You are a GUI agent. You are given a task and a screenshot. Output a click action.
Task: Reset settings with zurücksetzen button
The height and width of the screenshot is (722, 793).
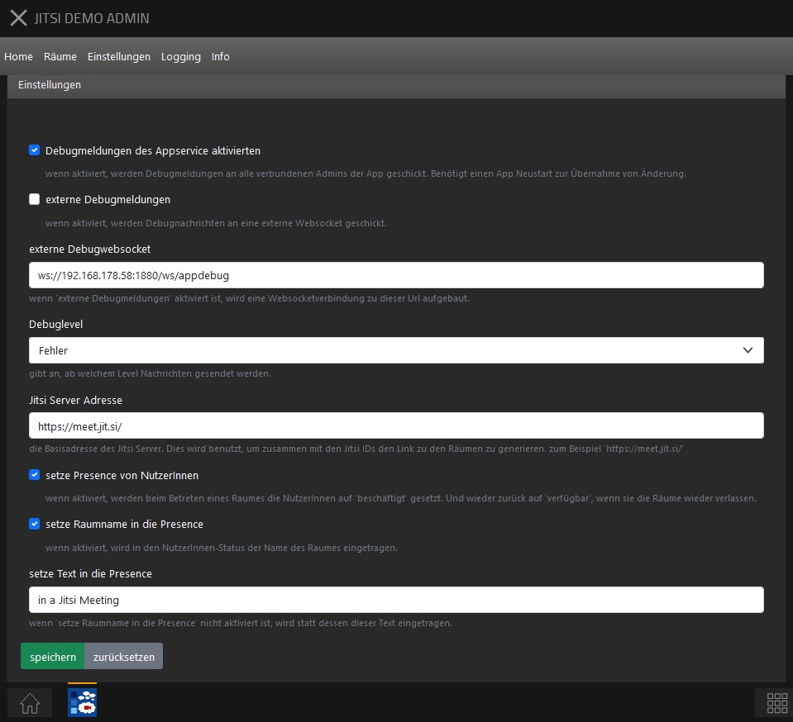pos(124,656)
